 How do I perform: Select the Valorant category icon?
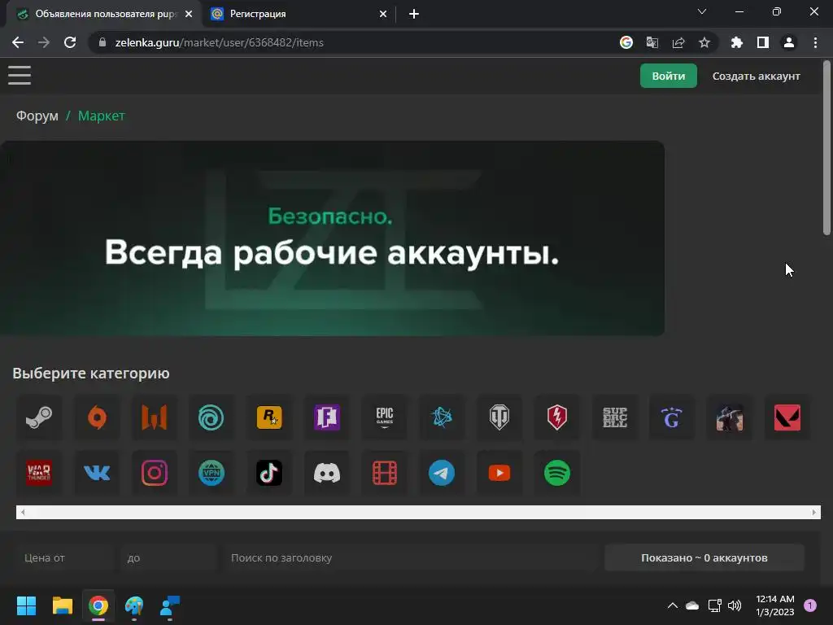tap(787, 417)
